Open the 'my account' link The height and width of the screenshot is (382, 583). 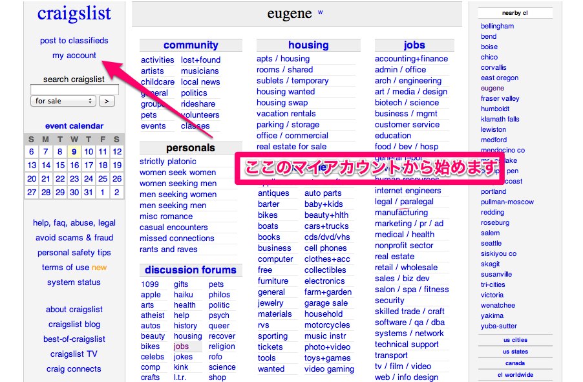[x=74, y=56]
